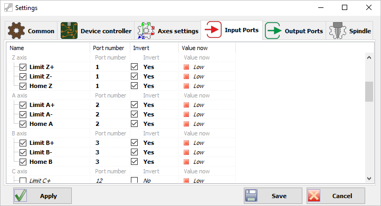Toggle the Limit A- enable checkbox
This screenshot has height=206, width=381.
23,114
